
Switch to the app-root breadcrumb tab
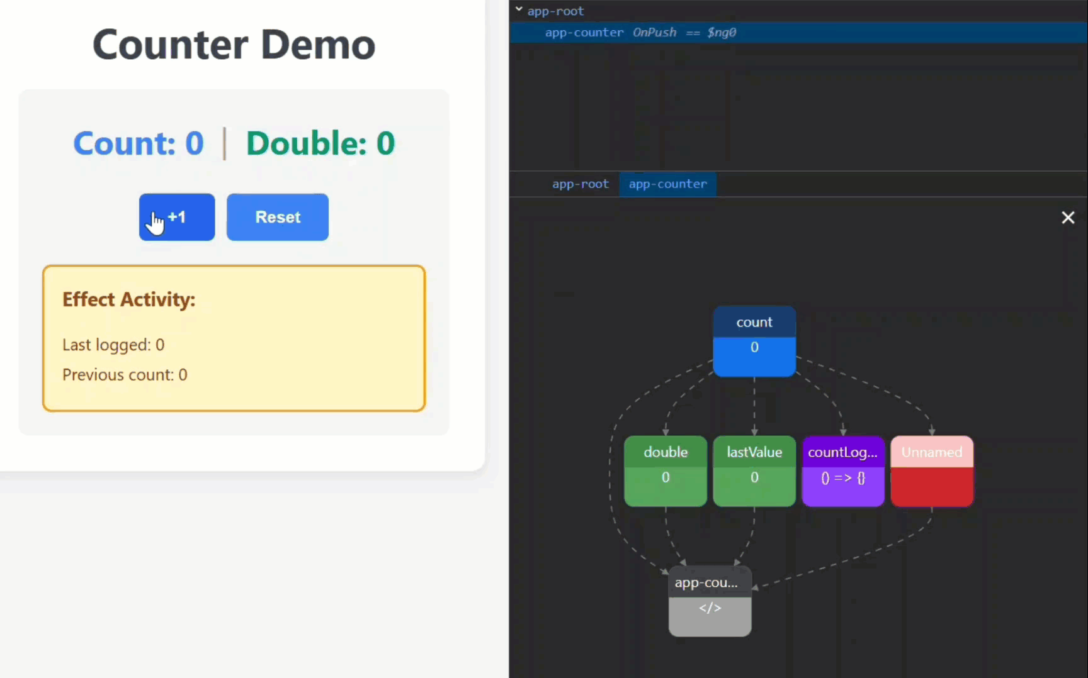pos(581,184)
